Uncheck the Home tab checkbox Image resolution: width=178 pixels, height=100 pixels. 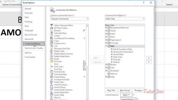pos(109,31)
